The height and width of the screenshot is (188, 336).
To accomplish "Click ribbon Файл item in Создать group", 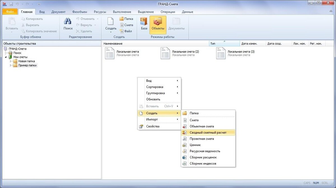I will point(126,31).
